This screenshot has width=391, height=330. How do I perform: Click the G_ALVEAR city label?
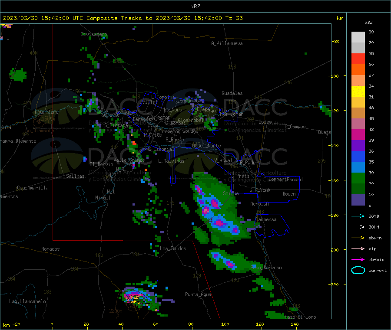(x=260, y=190)
